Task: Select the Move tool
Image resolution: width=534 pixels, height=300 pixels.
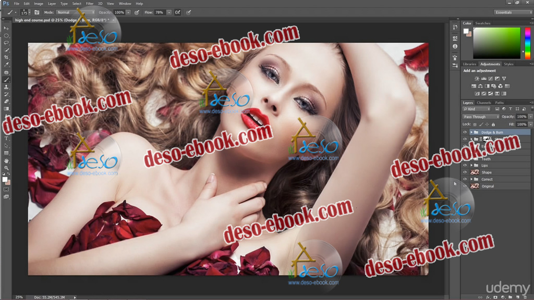Action: (6, 28)
